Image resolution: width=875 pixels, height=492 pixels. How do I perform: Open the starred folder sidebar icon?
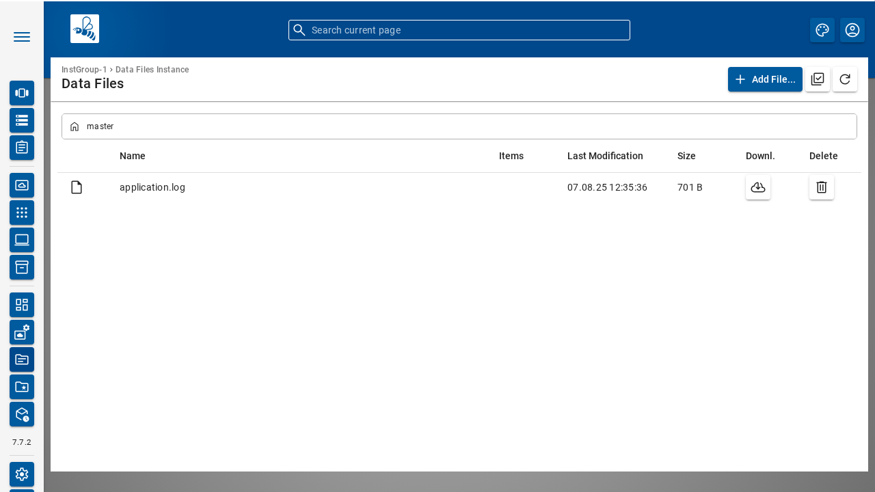(x=22, y=387)
